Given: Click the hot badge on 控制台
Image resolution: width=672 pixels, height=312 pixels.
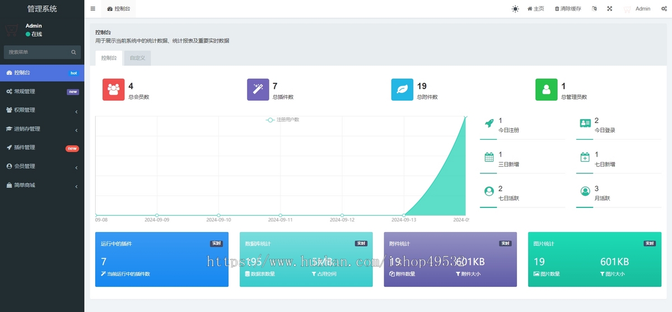Looking at the screenshot, I should (73, 73).
